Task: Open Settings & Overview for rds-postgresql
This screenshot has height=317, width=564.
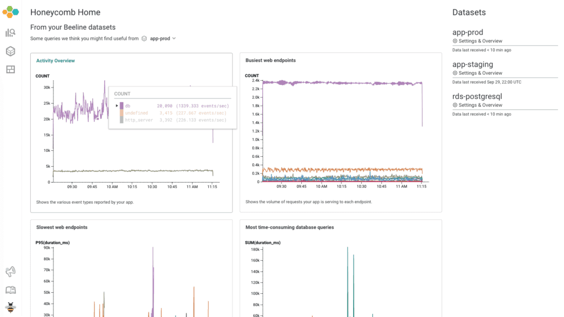Action: 480,105
